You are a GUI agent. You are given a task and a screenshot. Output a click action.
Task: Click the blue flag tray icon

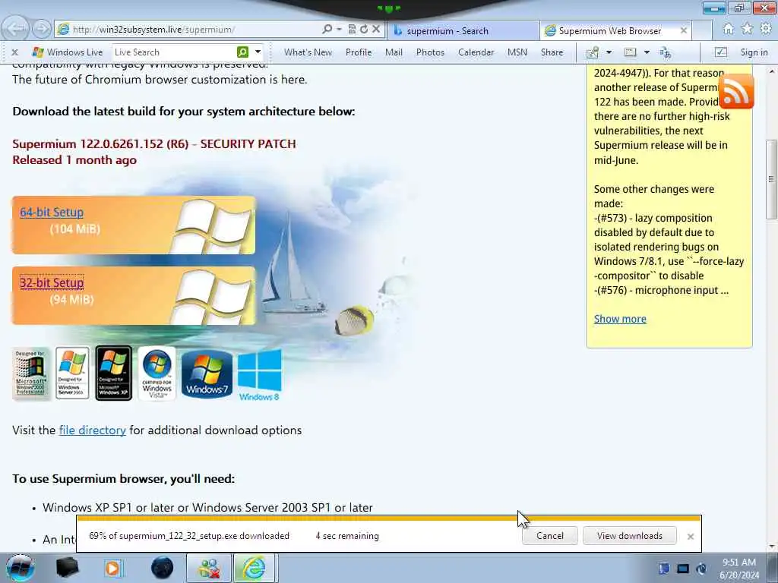click(664, 569)
